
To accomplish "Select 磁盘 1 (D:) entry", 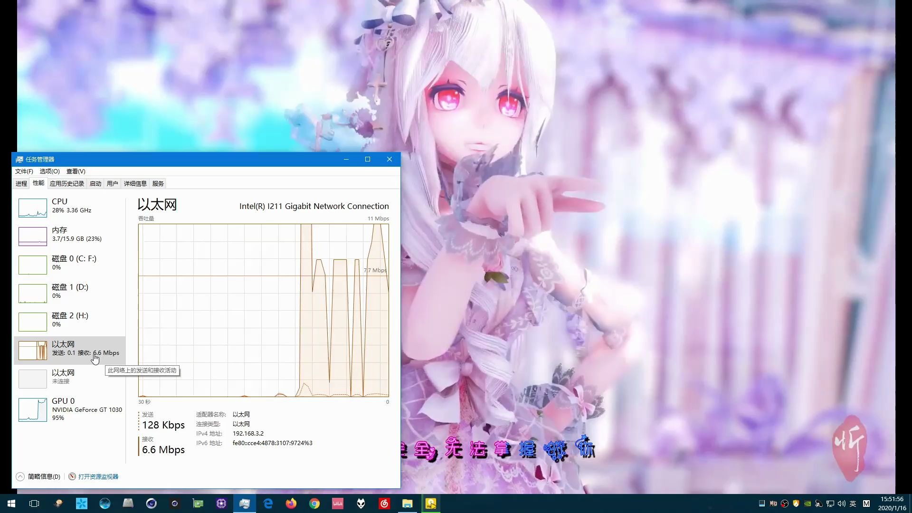I will 70,293.
